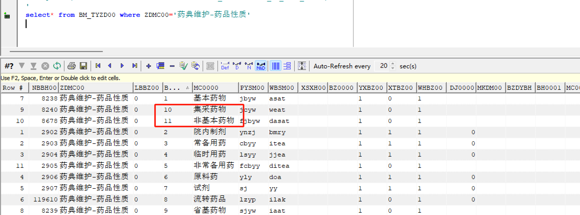Go to the previous record
This screenshot has width=580, height=215.
(110, 66)
